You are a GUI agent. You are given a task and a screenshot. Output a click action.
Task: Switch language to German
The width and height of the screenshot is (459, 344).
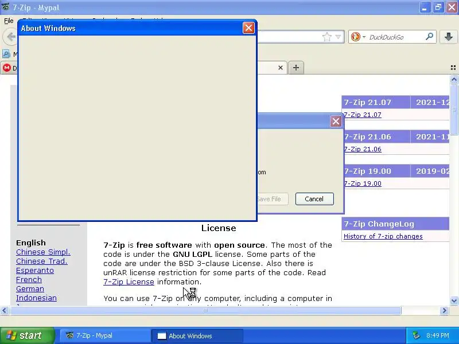click(x=30, y=289)
